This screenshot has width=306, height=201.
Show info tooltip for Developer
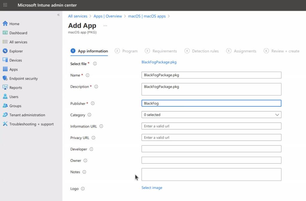[91, 149]
